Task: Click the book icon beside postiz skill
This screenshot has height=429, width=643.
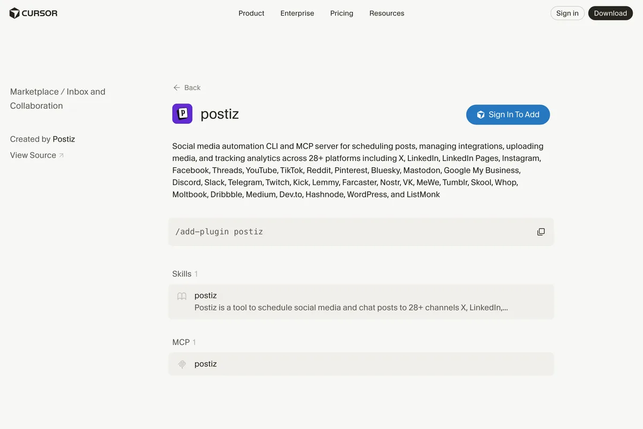Action: [182, 296]
